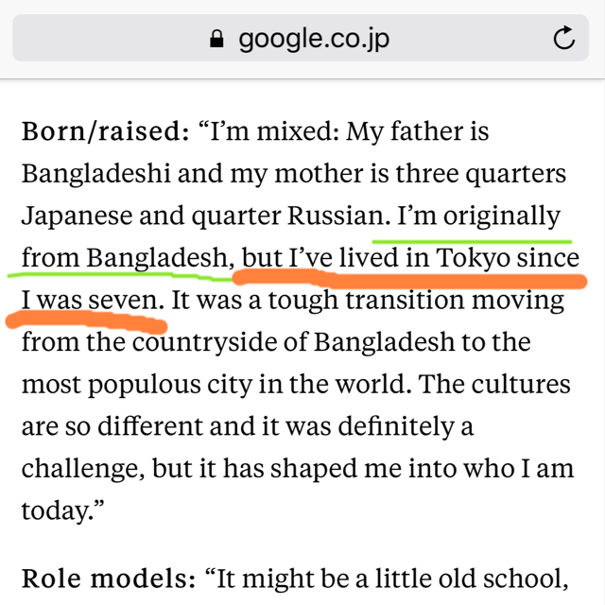The height and width of the screenshot is (605, 605).
Task: Tap the orange highlight stroke under 'Tokyo since'
Action: coord(411,280)
